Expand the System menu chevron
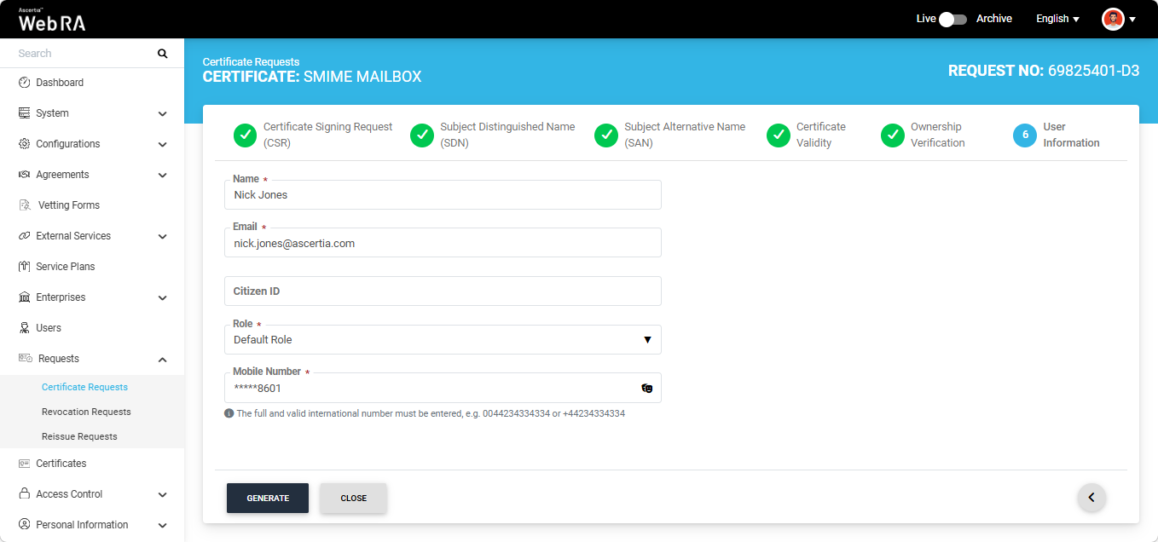Screen dimensions: 1158x542 click(x=163, y=113)
